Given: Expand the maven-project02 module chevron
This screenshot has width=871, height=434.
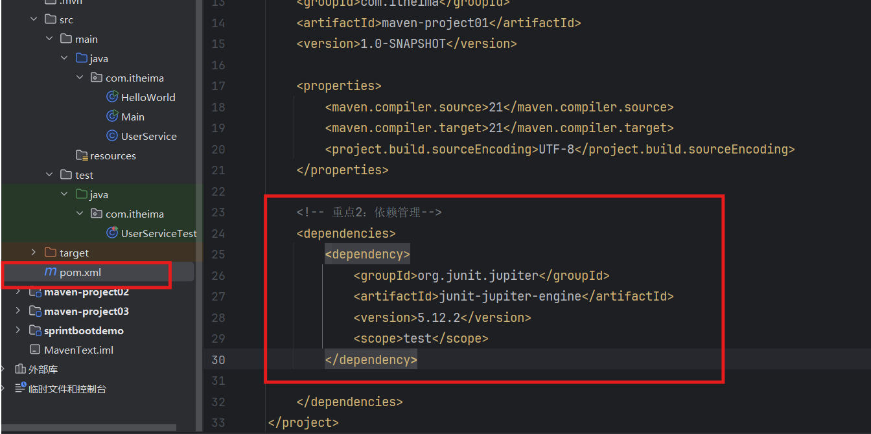Looking at the screenshot, I should tap(18, 291).
